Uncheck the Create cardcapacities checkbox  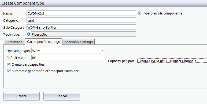pos(9,64)
